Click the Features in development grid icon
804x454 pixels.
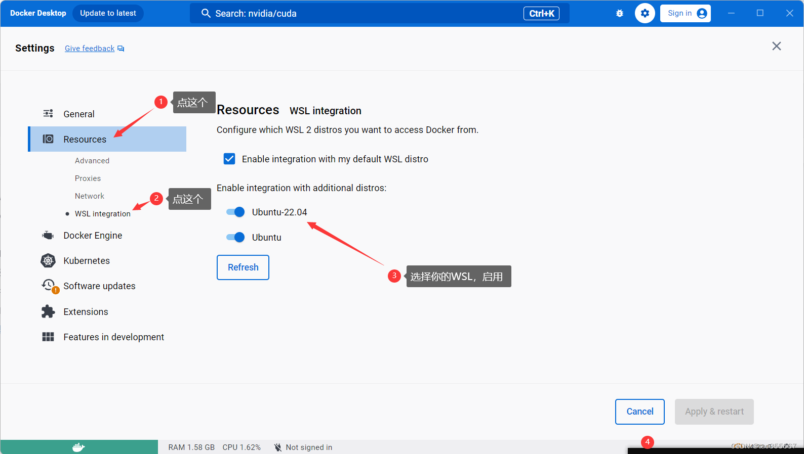[48, 337]
